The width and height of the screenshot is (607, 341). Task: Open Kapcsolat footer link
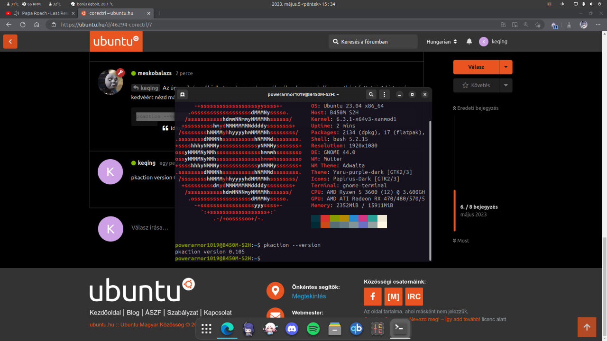218,313
